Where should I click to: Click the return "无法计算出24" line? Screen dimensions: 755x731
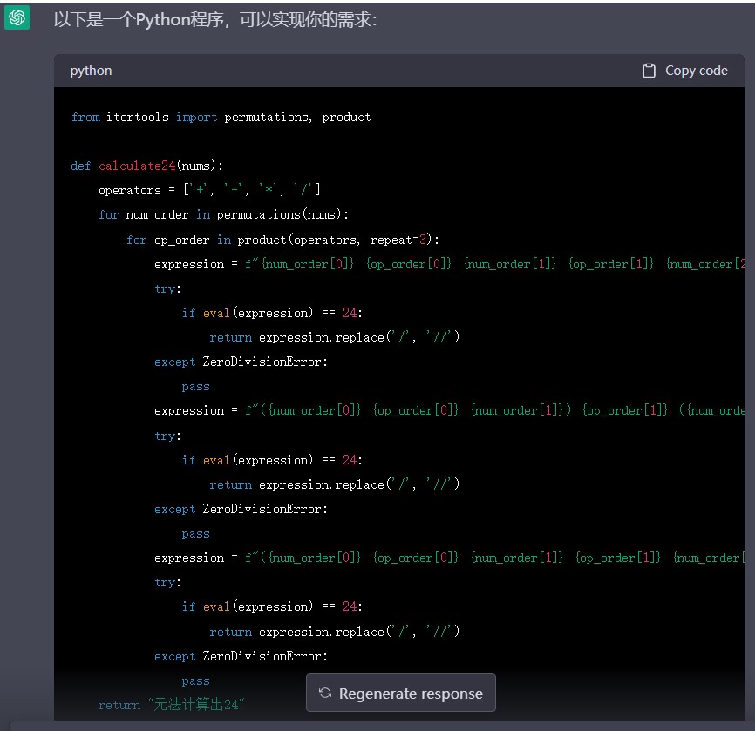coord(171,705)
